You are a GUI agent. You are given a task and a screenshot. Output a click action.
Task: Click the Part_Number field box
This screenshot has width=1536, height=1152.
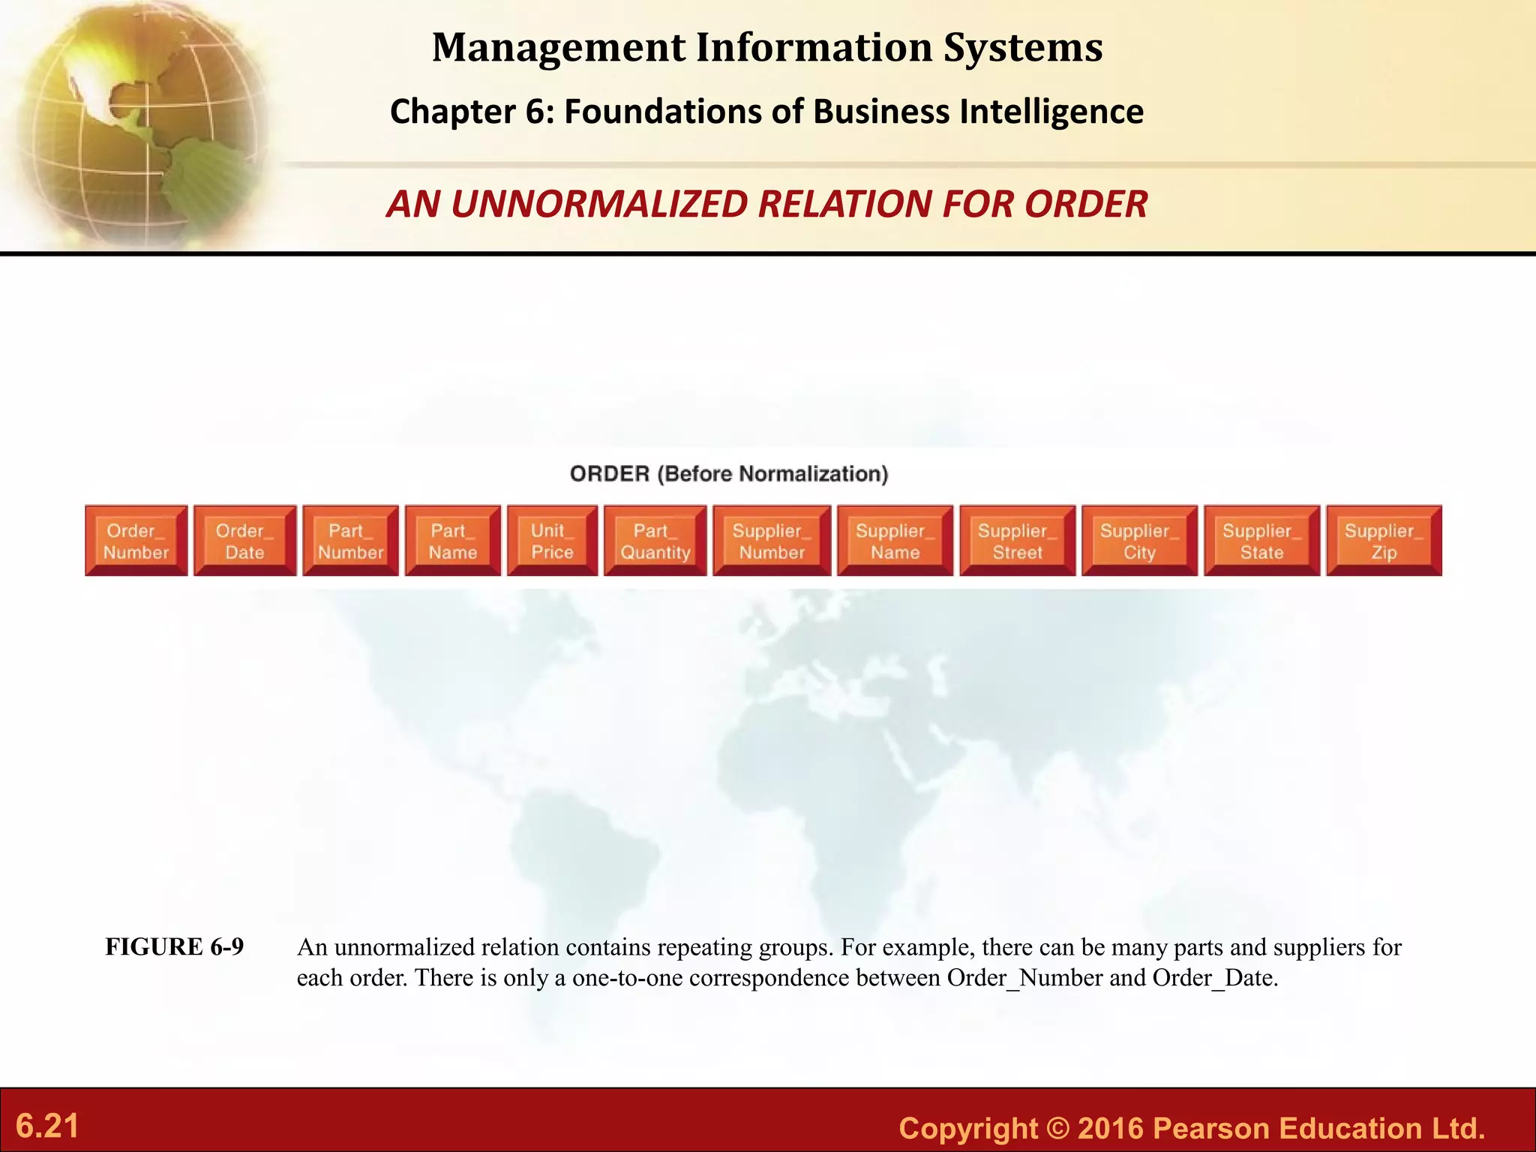[351, 541]
